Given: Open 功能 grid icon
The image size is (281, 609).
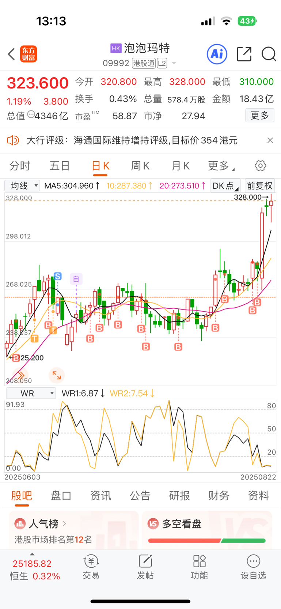Looking at the screenshot, I should (x=200, y=561).
